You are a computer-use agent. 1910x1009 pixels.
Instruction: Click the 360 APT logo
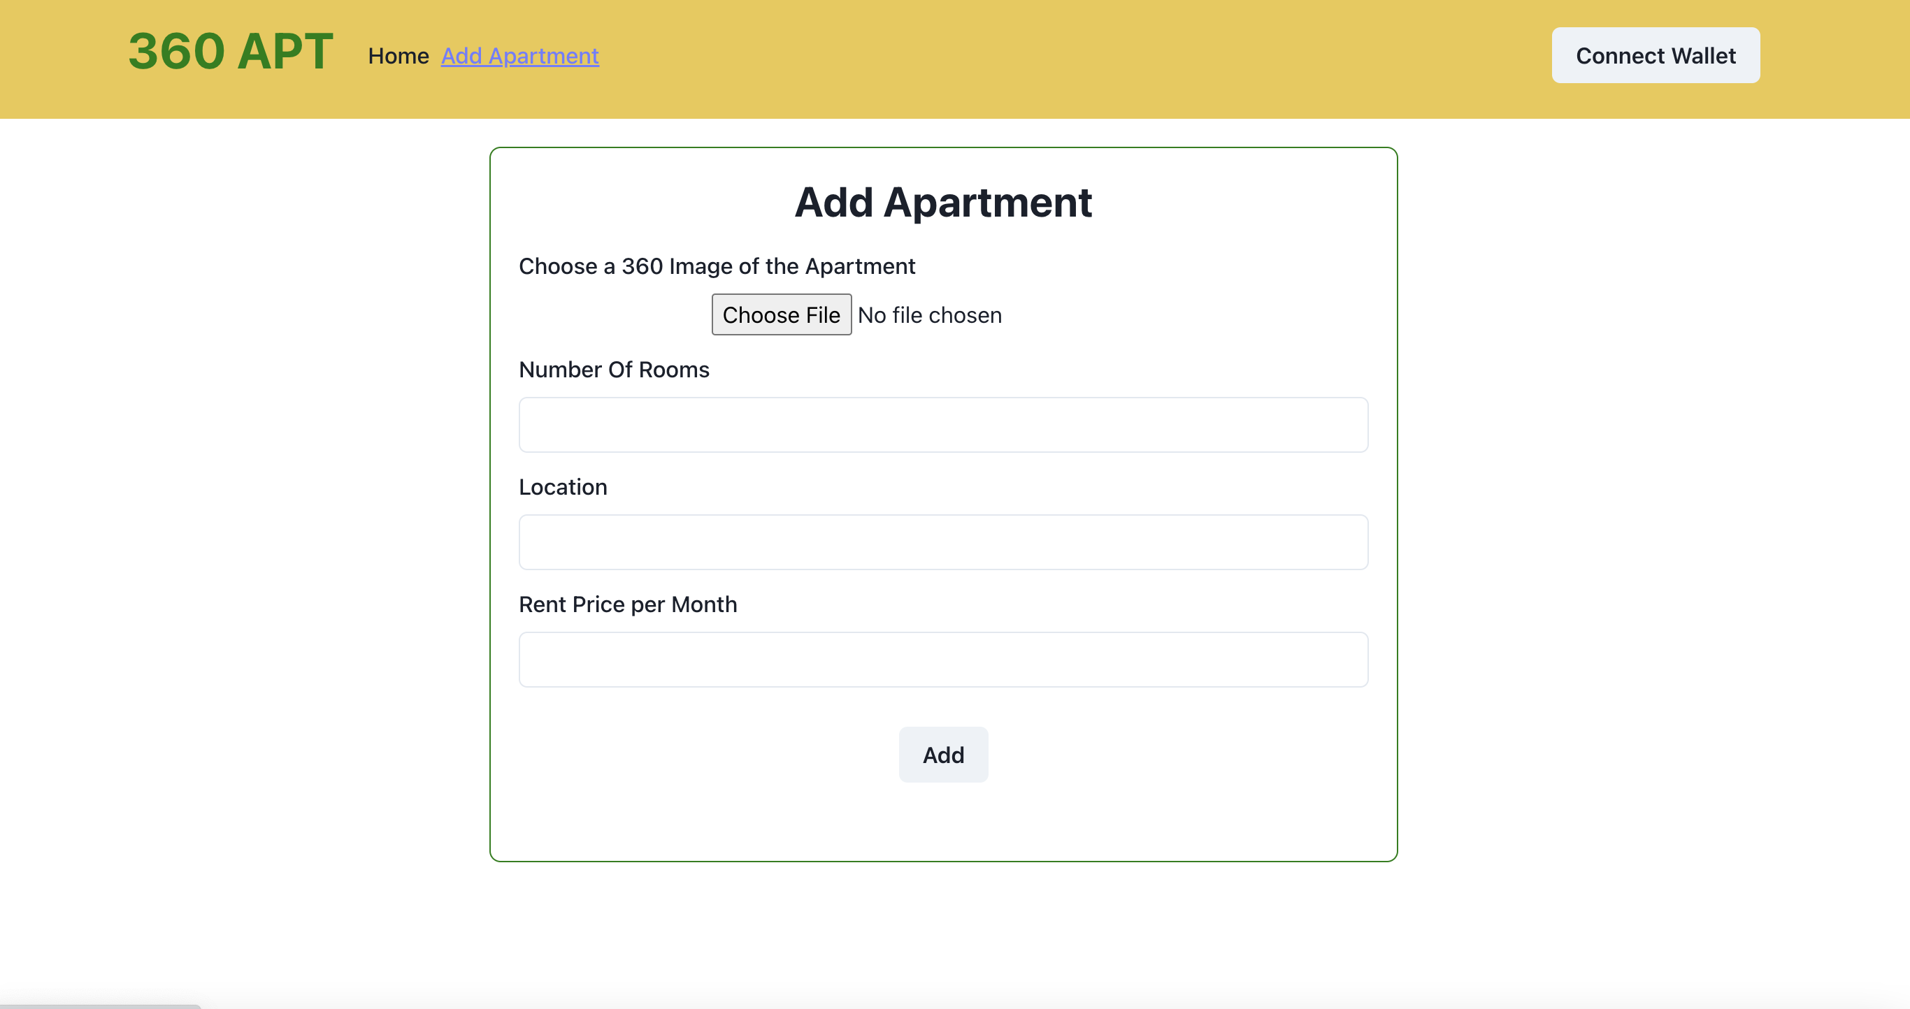coord(231,52)
